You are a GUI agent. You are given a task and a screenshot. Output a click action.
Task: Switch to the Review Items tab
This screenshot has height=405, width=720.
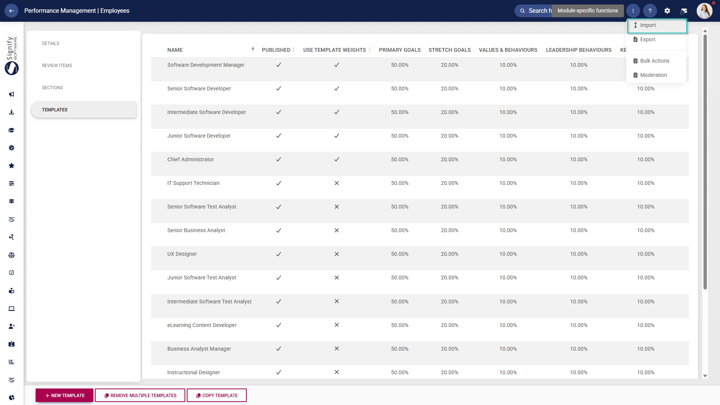(84, 66)
